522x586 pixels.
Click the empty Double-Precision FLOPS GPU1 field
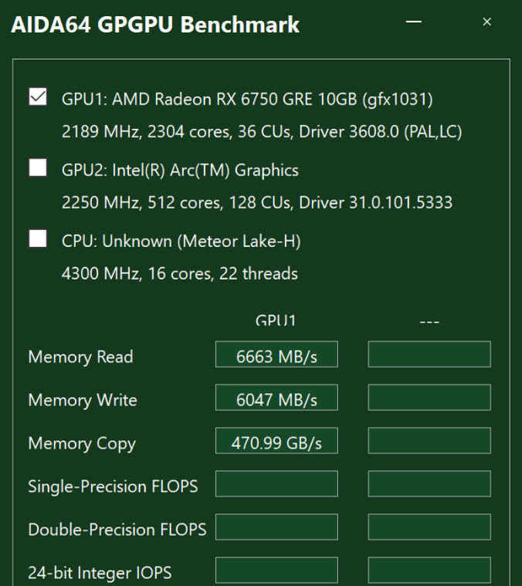pyautogui.click(x=276, y=527)
